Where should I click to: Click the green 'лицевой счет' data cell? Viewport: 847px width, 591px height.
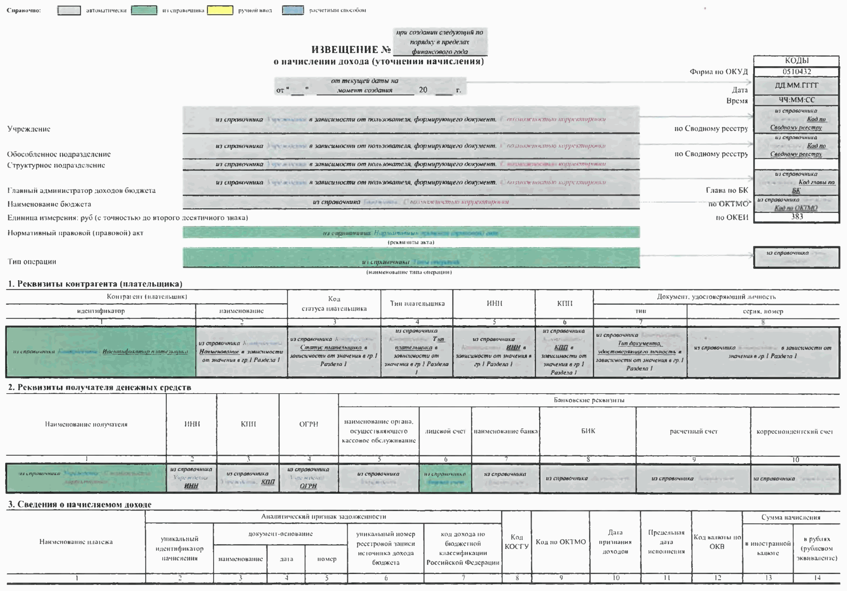click(x=445, y=478)
